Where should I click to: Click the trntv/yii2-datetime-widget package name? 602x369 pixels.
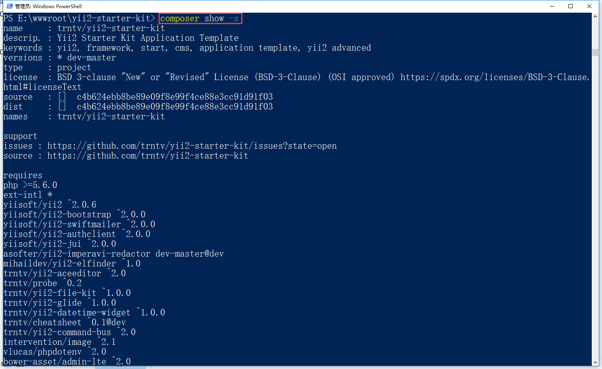coord(67,313)
